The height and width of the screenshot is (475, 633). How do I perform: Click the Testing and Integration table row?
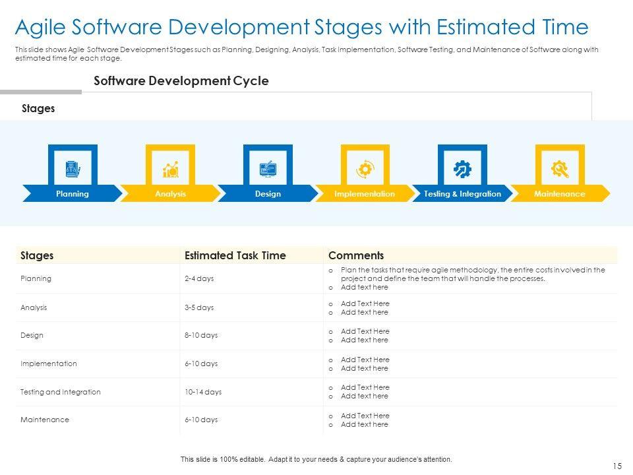tap(61, 392)
